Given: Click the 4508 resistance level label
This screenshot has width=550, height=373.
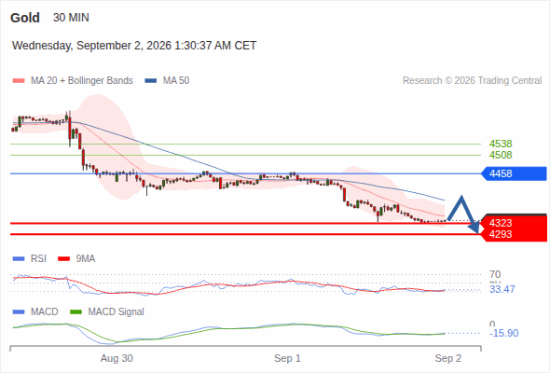Looking at the screenshot, I should point(501,155).
